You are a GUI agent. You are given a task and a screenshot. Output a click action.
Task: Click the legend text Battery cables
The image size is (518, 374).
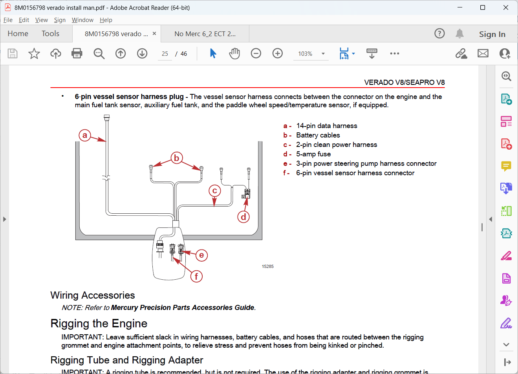(318, 135)
